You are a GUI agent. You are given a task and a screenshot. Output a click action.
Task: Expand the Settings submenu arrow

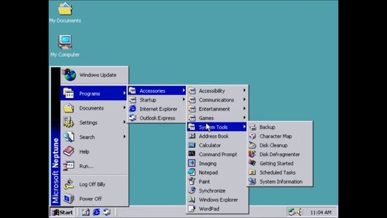coord(125,122)
